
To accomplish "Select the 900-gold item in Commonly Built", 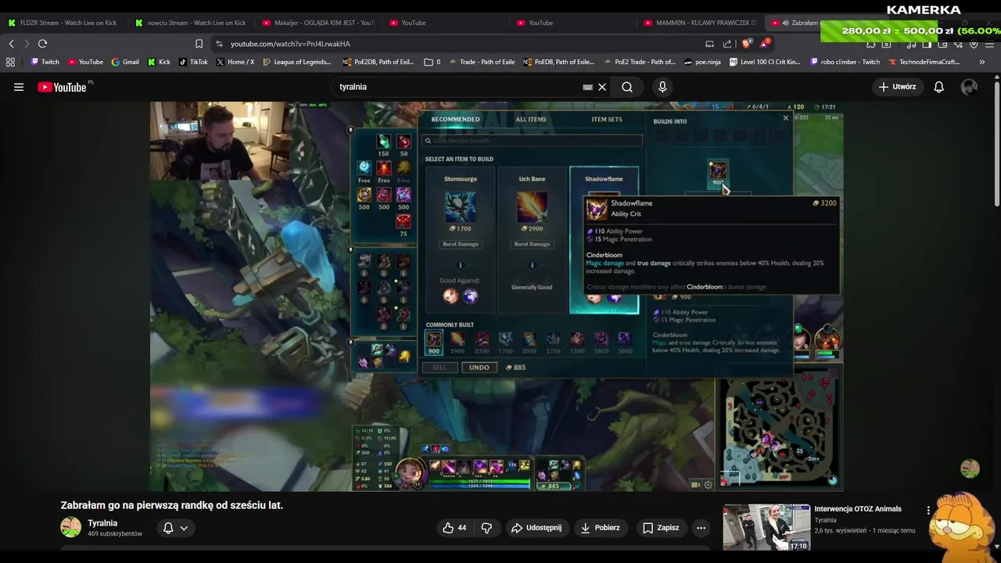I will coord(433,342).
